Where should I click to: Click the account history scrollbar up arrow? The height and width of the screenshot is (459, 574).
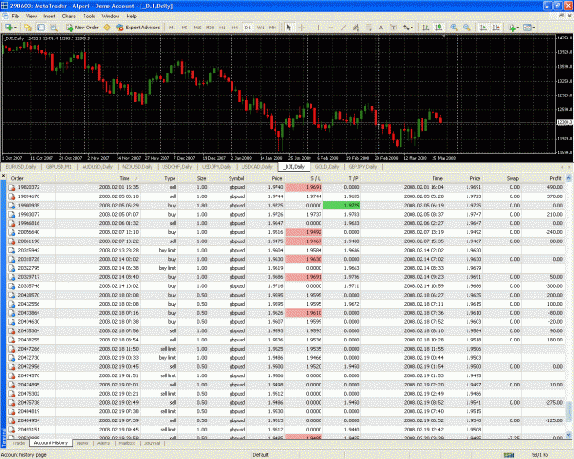pyautogui.click(x=568, y=178)
